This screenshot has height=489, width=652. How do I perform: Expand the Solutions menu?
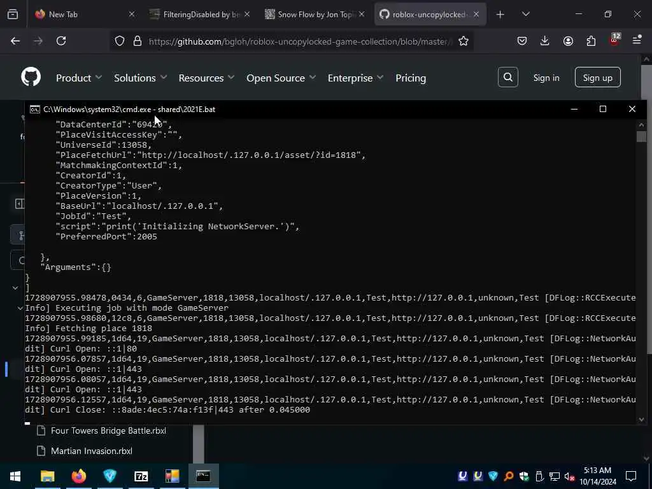click(140, 78)
